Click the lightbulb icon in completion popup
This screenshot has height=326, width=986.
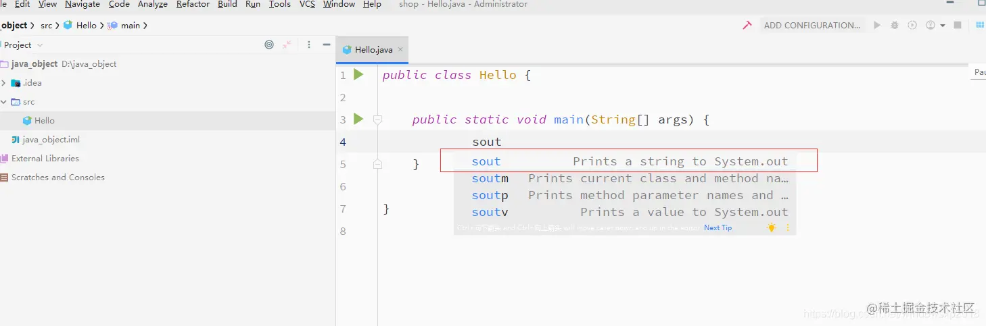click(x=771, y=228)
